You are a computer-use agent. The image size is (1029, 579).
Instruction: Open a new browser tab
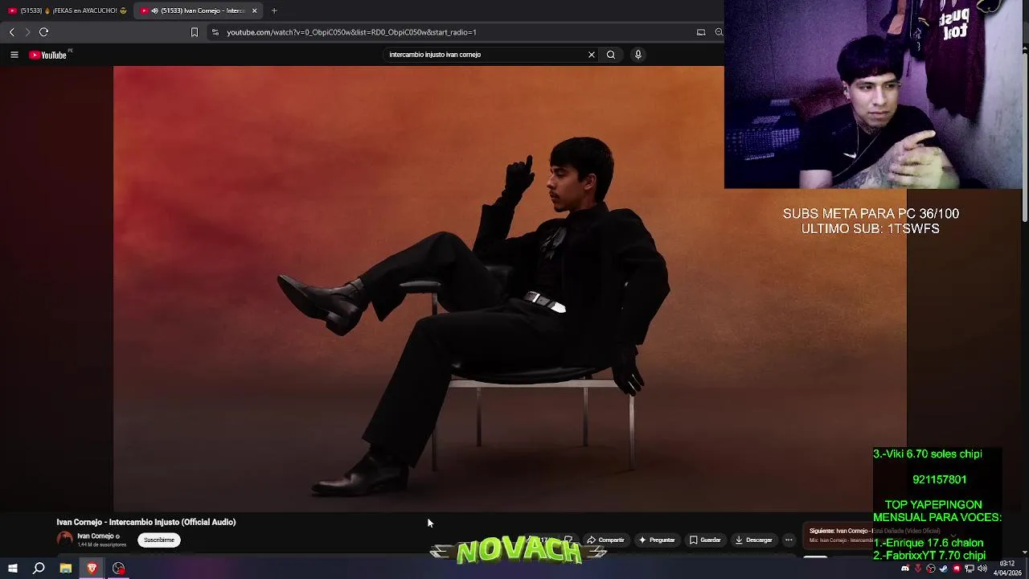pyautogui.click(x=274, y=10)
